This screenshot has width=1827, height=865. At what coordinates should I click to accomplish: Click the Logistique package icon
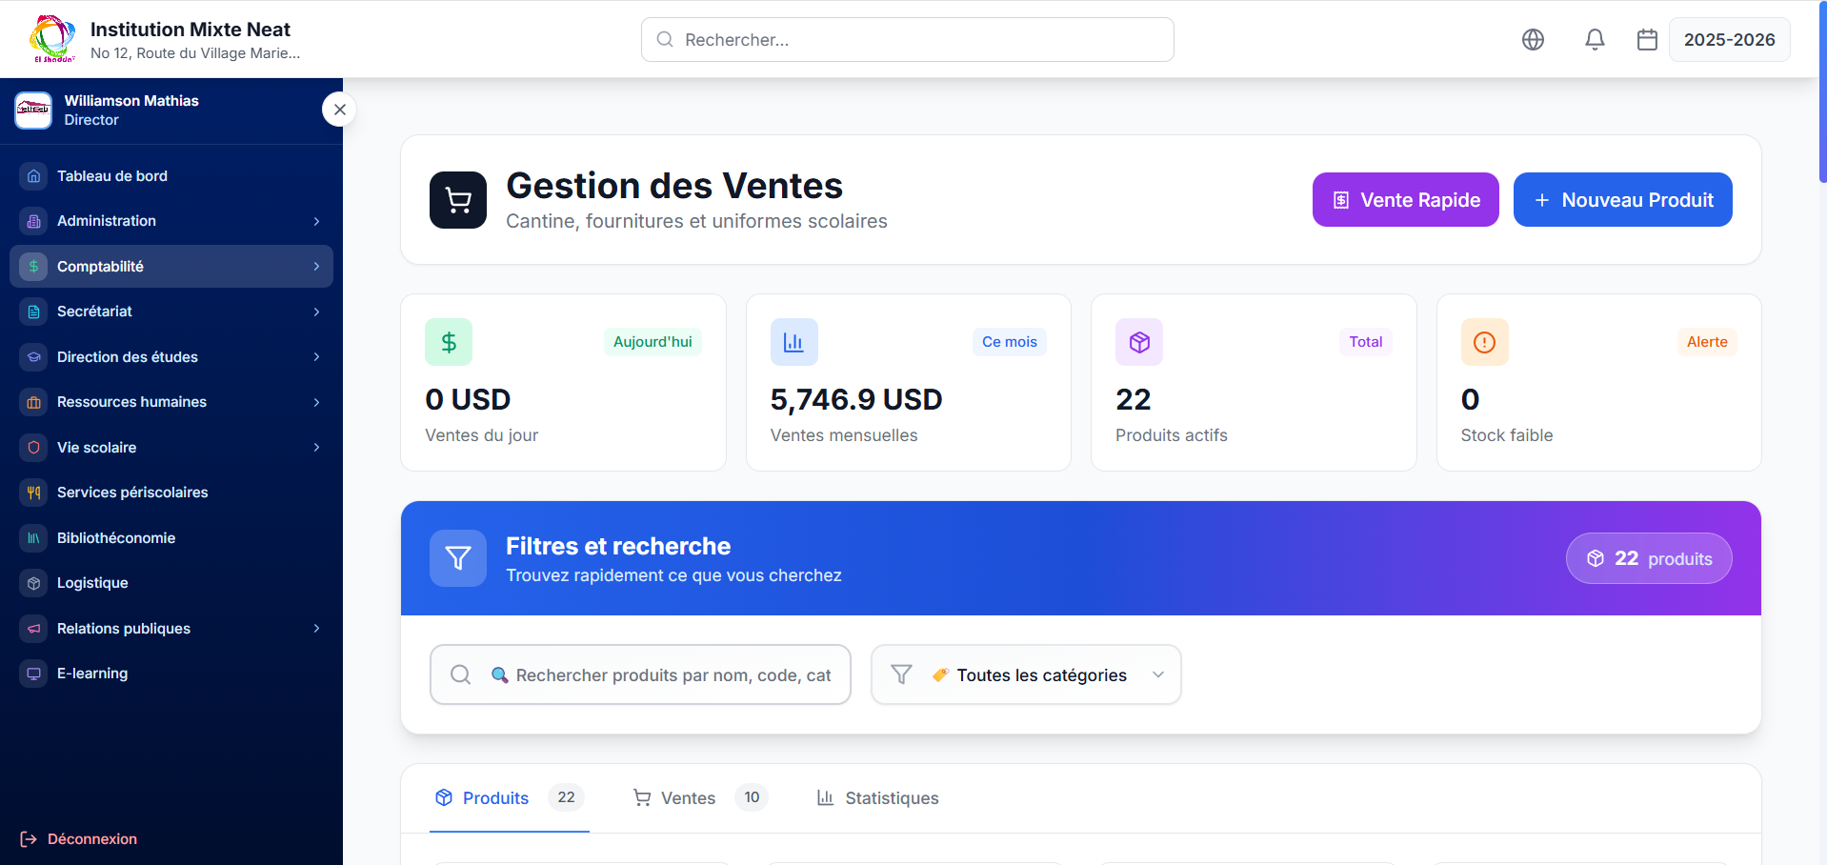[33, 582]
